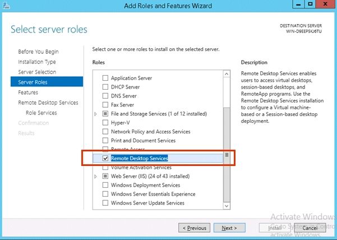Switch to the Server Selection step
This screenshot has width=337, height=240.
[37, 72]
